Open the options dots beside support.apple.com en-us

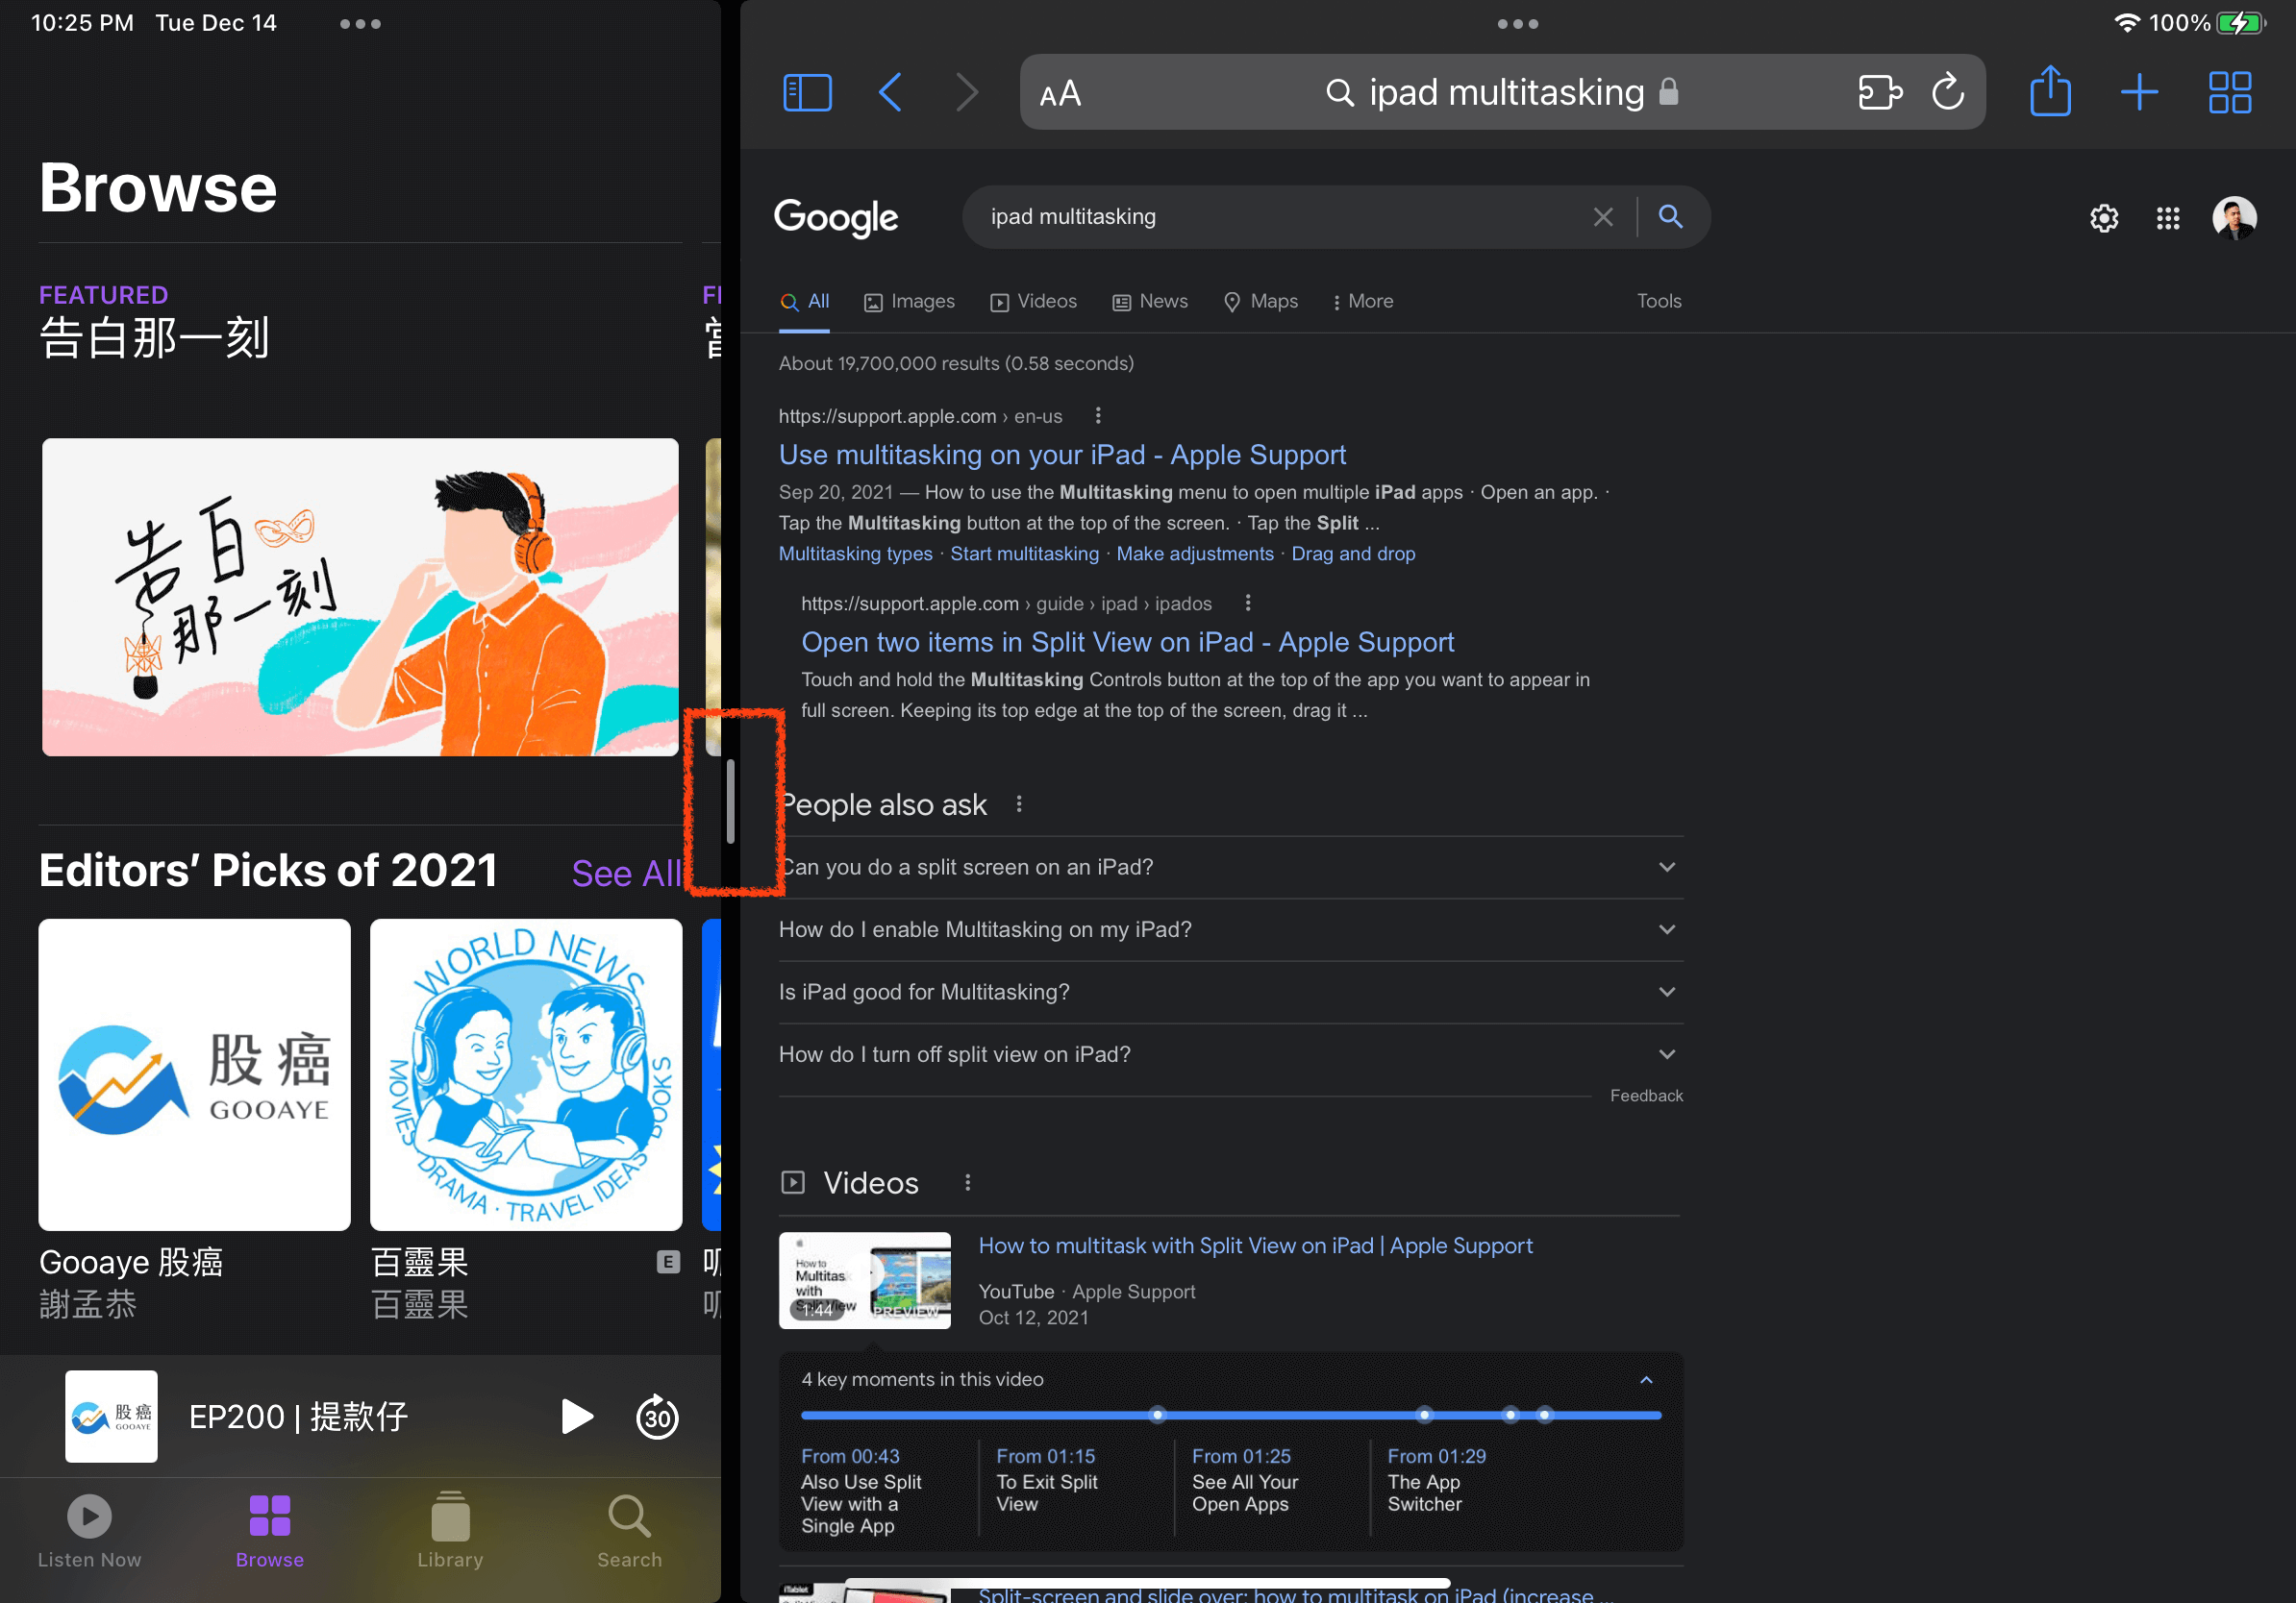(x=1098, y=416)
